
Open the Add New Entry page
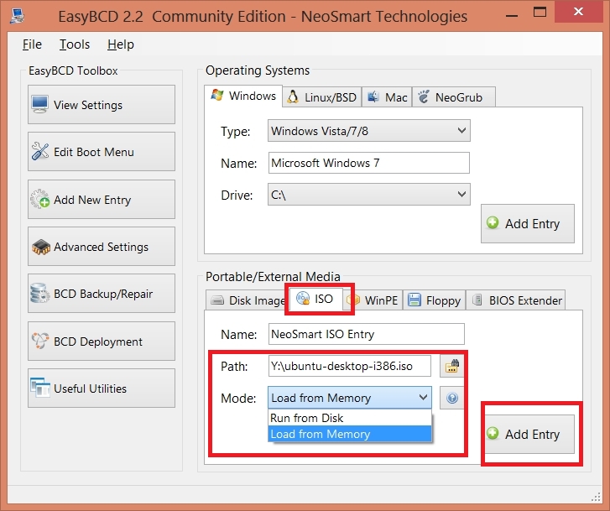(102, 199)
